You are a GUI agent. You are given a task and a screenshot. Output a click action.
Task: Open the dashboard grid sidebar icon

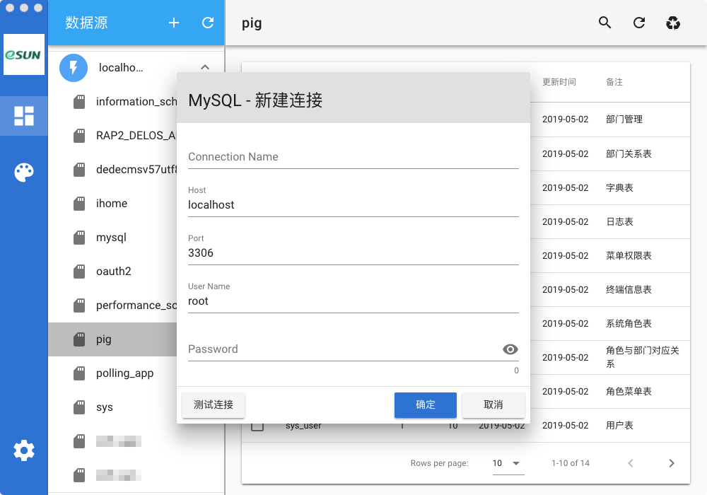click(24, 116)
